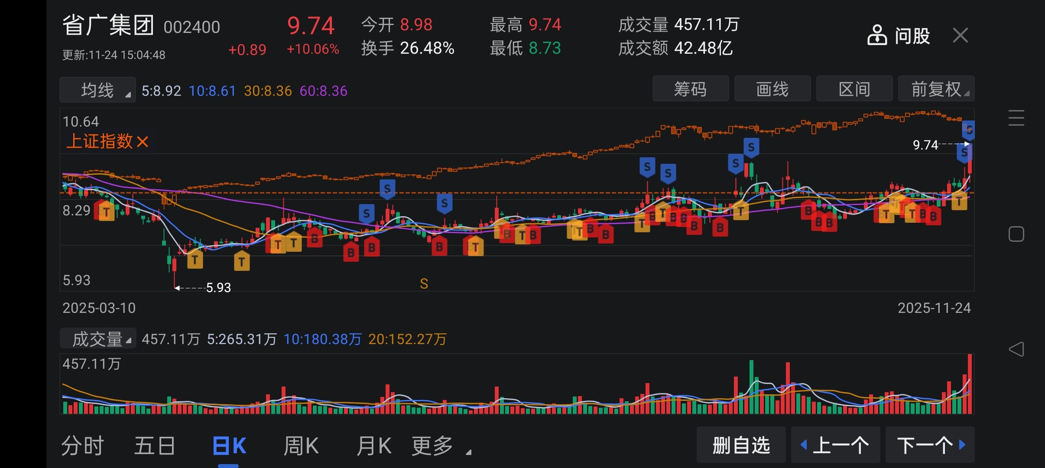The height and width of the screenshot is (468, 1045).
Task: Tap the Android recent-apps menu lines icon
Action: pyautogui.click(x=1016, y=118)
